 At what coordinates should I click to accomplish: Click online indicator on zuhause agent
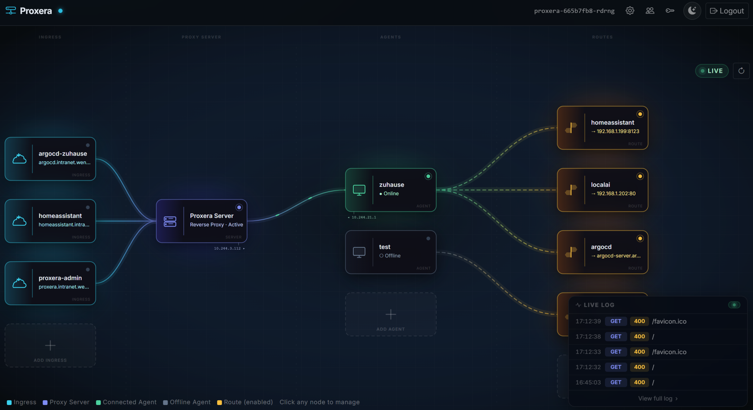428,176
